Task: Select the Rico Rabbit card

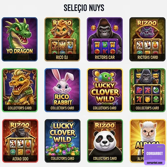Action: point(62,90)
